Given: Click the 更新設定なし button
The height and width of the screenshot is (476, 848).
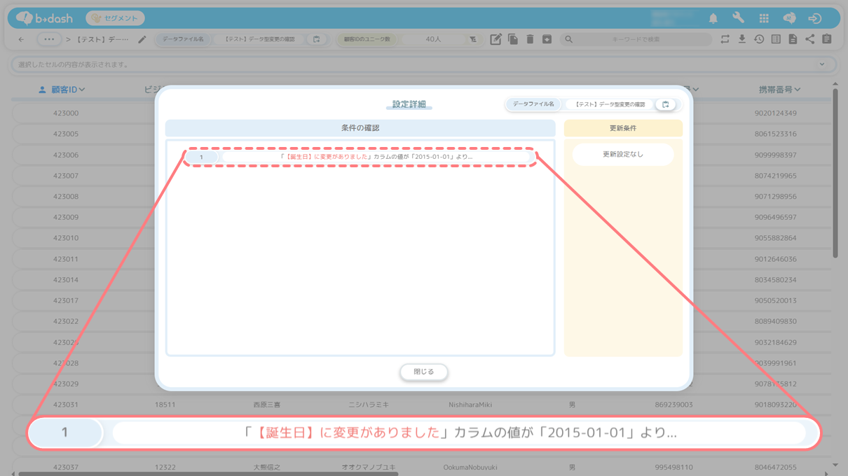Looking at the screenshot, I should click(622, 155).
